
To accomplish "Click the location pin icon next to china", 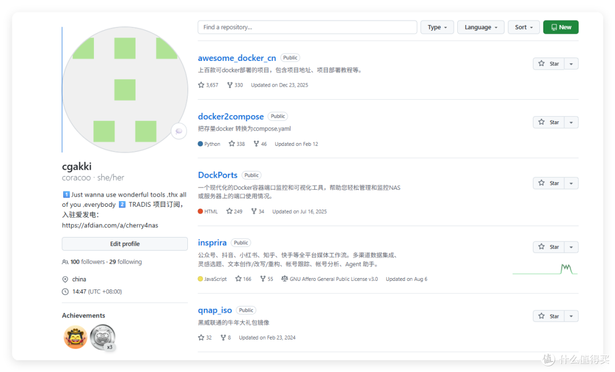I will [65, 279].
